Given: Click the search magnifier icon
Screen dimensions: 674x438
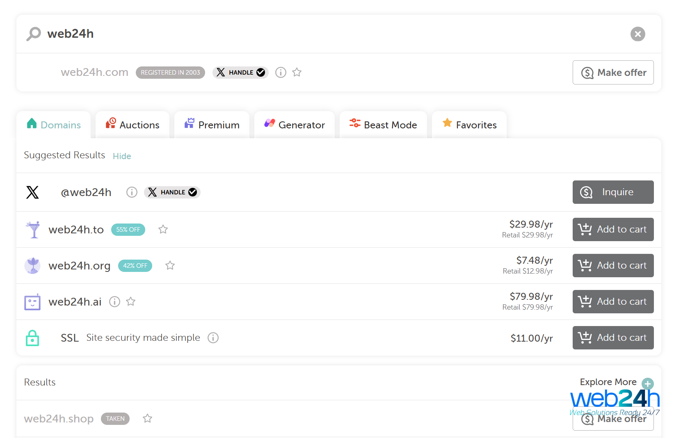Looking at the screenshot, I should 34,34.
